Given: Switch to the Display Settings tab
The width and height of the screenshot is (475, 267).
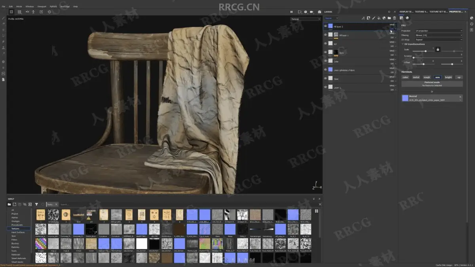Looking at the screenshot, I should tap(406, 12).
